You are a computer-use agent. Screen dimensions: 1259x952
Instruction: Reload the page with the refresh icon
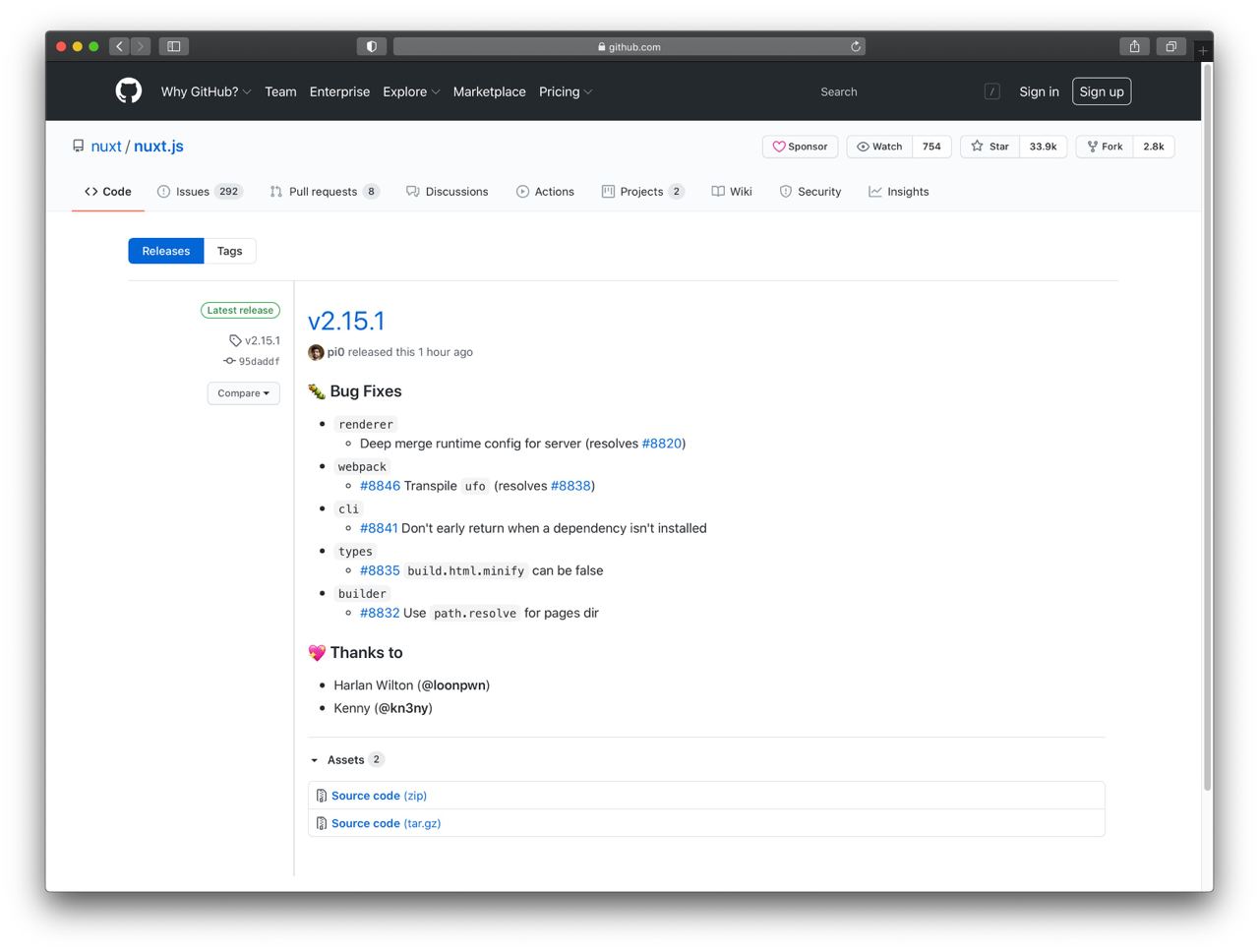pyautogui.click(x=856, y=46)
